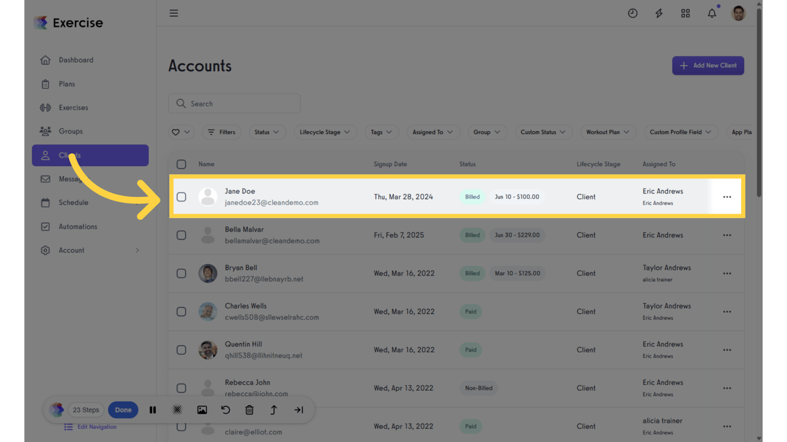Open the apps grid icon
The height and width of the screenshot is (442, 787).
[685, 13]
